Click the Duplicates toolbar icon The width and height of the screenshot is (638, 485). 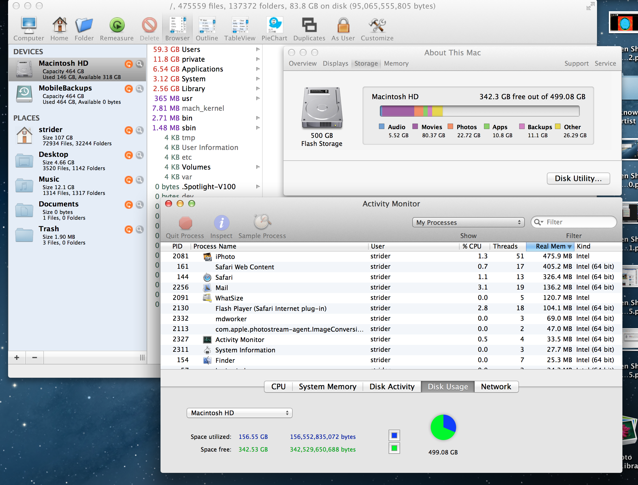tap(309, 25)
